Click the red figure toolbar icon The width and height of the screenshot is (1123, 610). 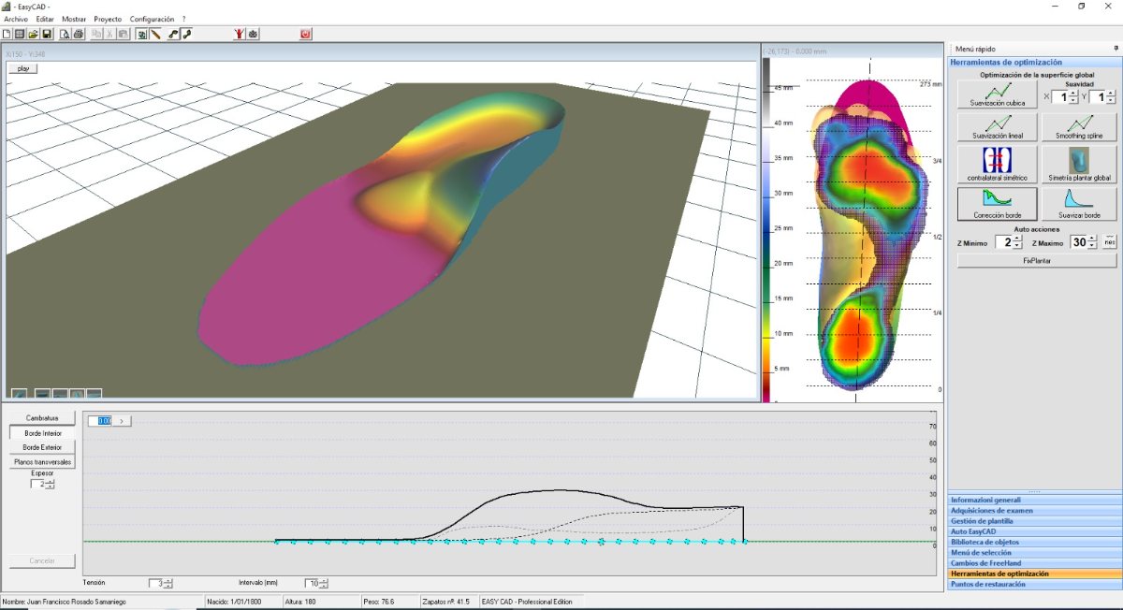tap(240, 34)
